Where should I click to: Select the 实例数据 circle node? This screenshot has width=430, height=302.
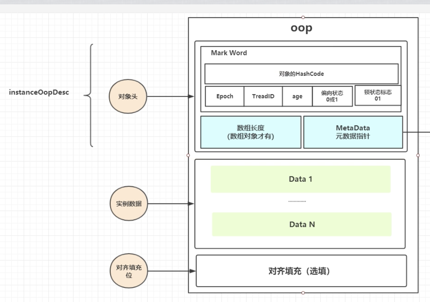pos(129,204)
